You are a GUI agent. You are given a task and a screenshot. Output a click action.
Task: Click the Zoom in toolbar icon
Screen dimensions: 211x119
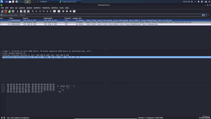pyautogui.click(x=63, y=11)
